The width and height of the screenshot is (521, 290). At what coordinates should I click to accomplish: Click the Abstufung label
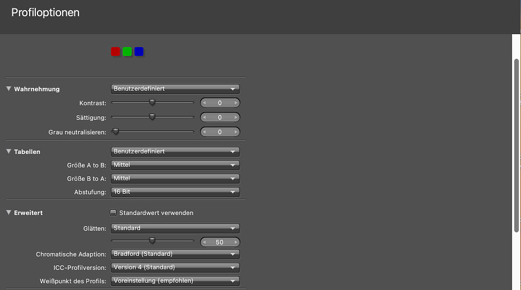(x=90, y=192)
